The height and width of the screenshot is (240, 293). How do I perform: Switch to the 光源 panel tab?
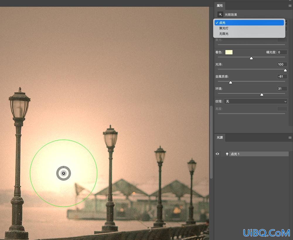click(220, 137)
